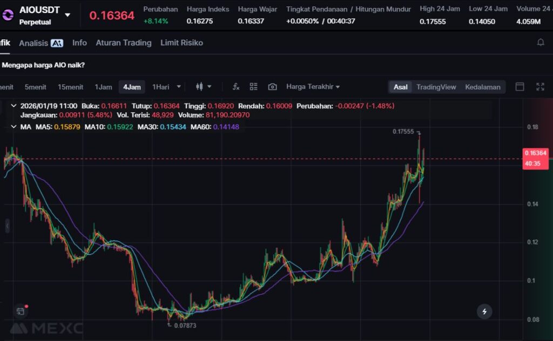Click the calendar icon at bottom left
This screenshot has width=553, height=341.
pyautogui.click(x=20, y=311)
